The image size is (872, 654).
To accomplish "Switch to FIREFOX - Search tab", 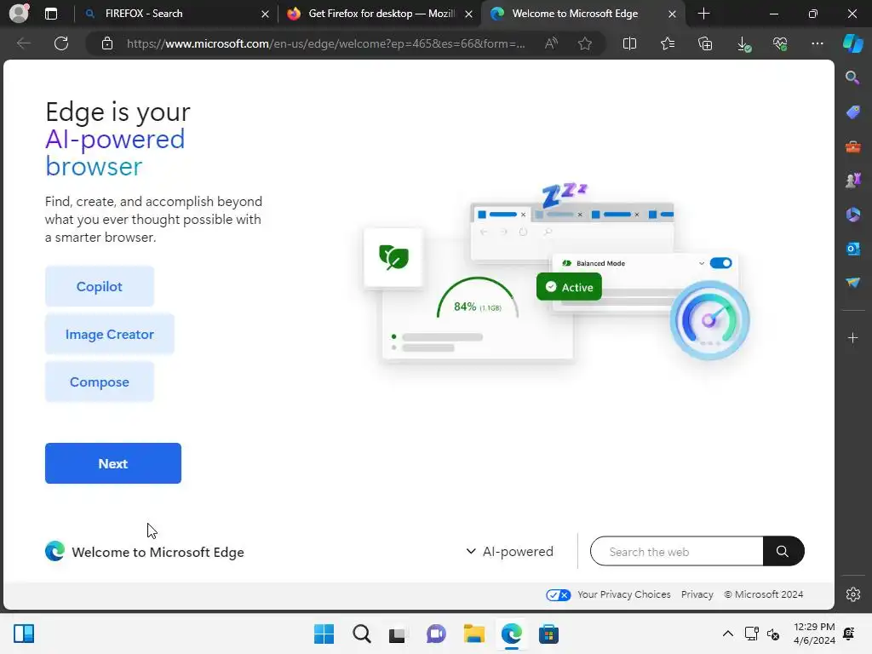I will 174,14.
